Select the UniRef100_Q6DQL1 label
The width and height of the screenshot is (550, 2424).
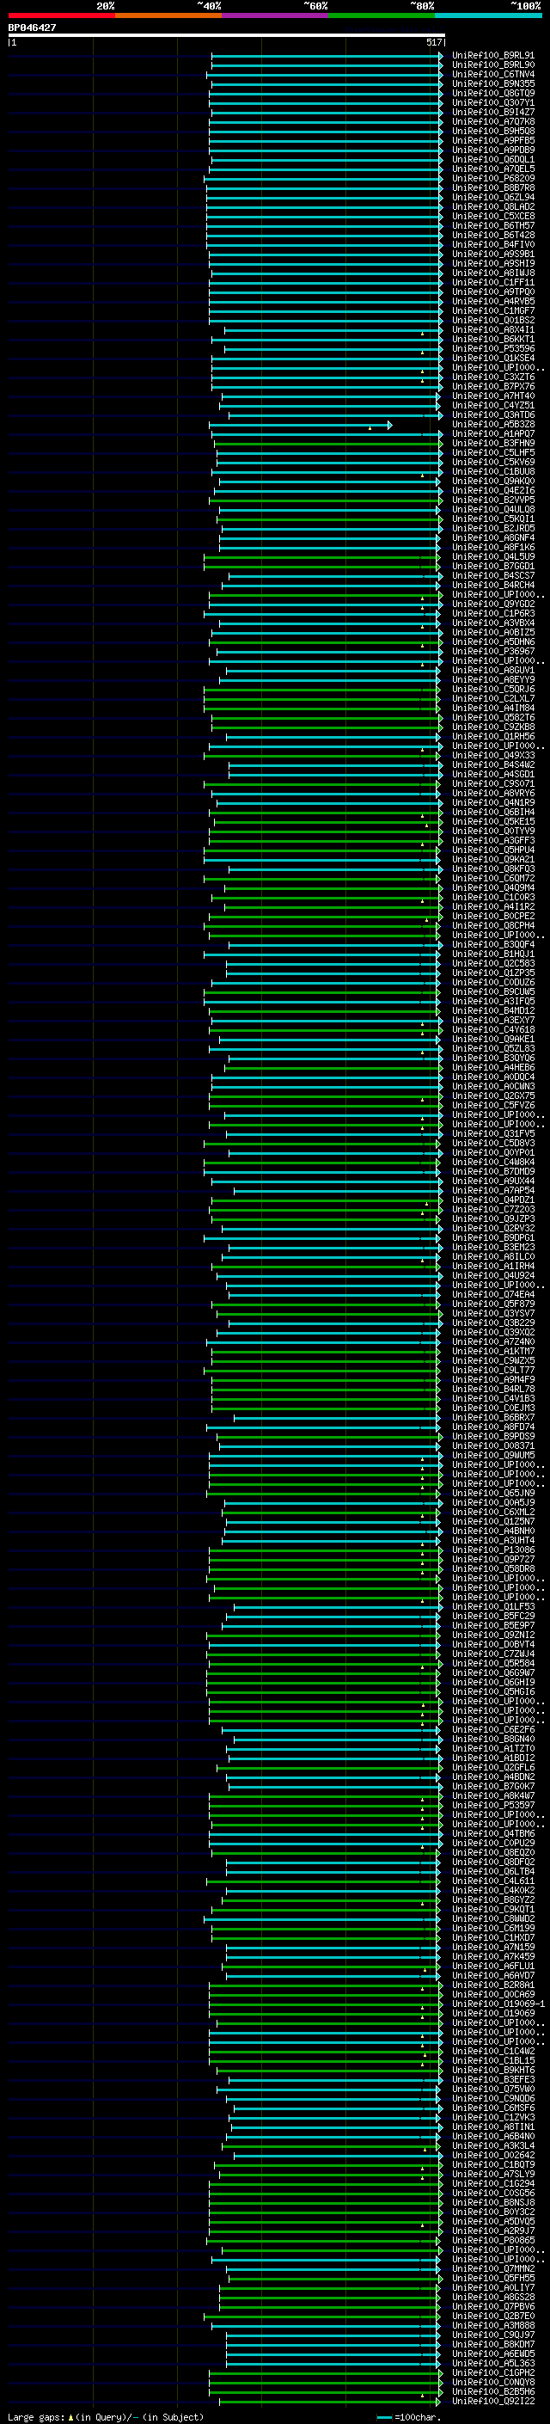[x=492, y=160]
